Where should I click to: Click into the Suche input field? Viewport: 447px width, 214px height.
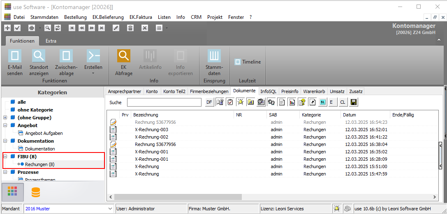click(164, 102)
